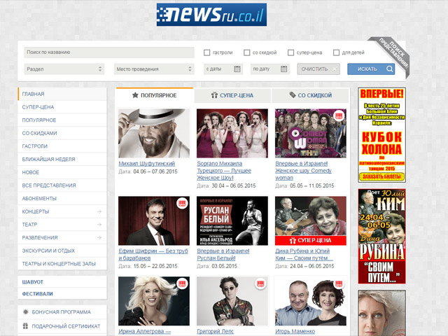Click ticket badge on Игорь Маменко image
Image resolution: width=448 pixels, height=336 pixels.
click(339, 283)
